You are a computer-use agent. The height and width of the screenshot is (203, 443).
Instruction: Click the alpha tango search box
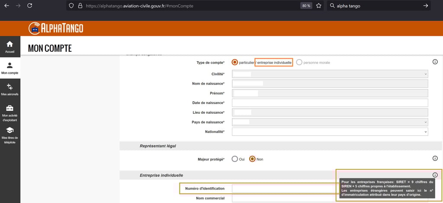379,6
